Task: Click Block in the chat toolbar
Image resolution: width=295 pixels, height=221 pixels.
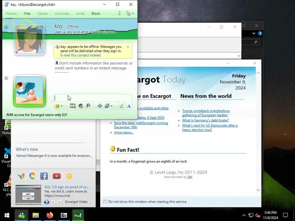Action: 96,14
